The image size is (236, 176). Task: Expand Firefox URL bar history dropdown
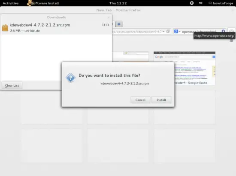click(x=163, y=32)
